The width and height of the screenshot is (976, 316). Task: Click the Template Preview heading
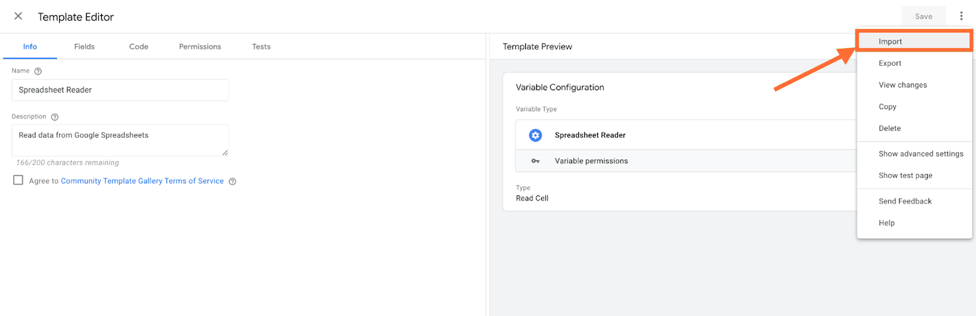537,47
